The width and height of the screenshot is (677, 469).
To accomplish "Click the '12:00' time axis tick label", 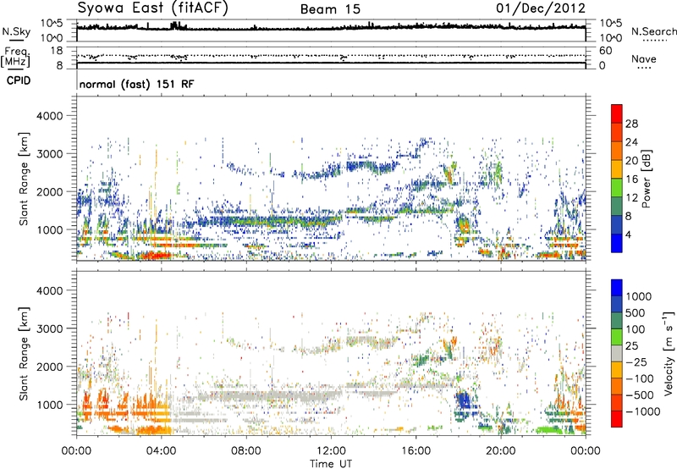I will [x=331, y=451].
